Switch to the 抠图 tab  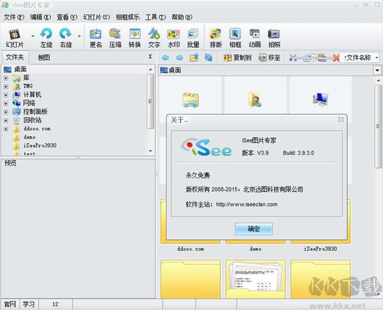[x=44, y=58]
